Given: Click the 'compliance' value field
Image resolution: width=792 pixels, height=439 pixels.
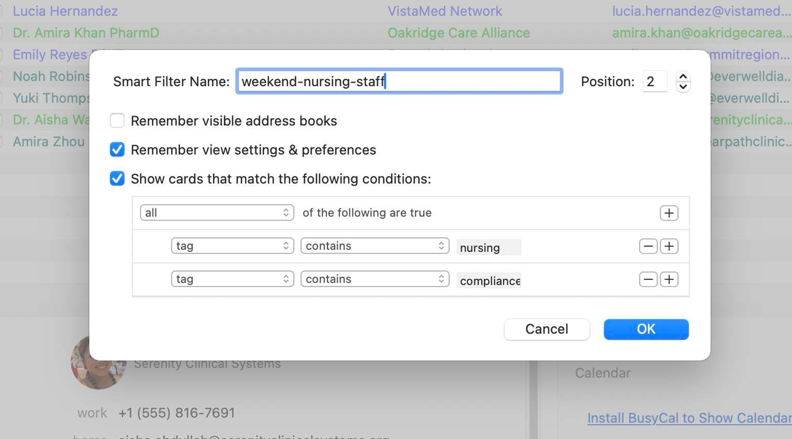Looking at the screenshot, I should (x=489, y=281).
